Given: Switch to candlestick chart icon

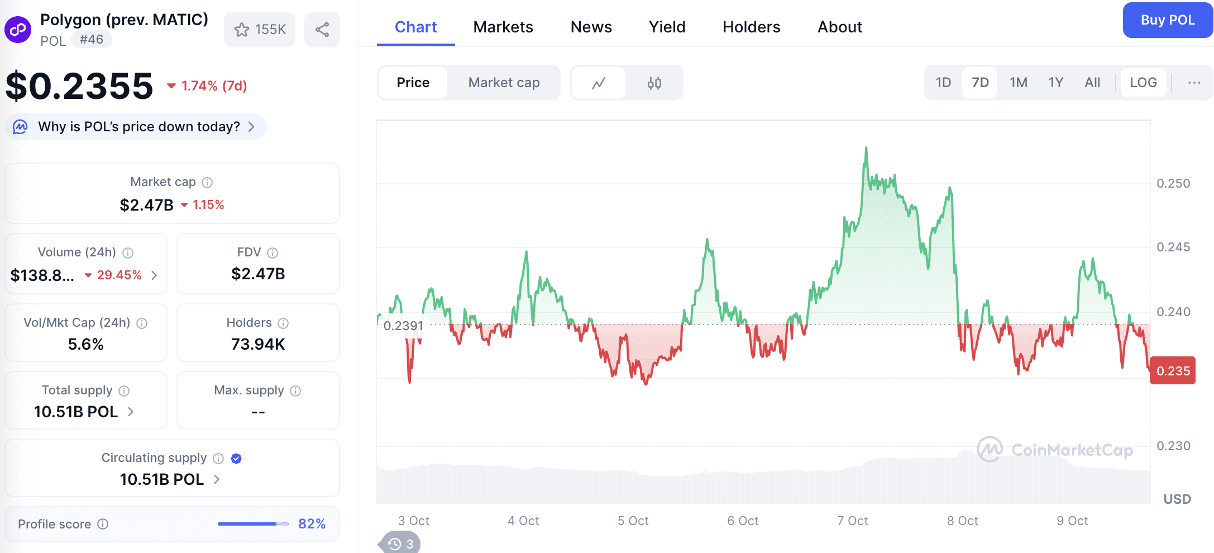Looking at the screenshot, I should [x=654, y=83].
